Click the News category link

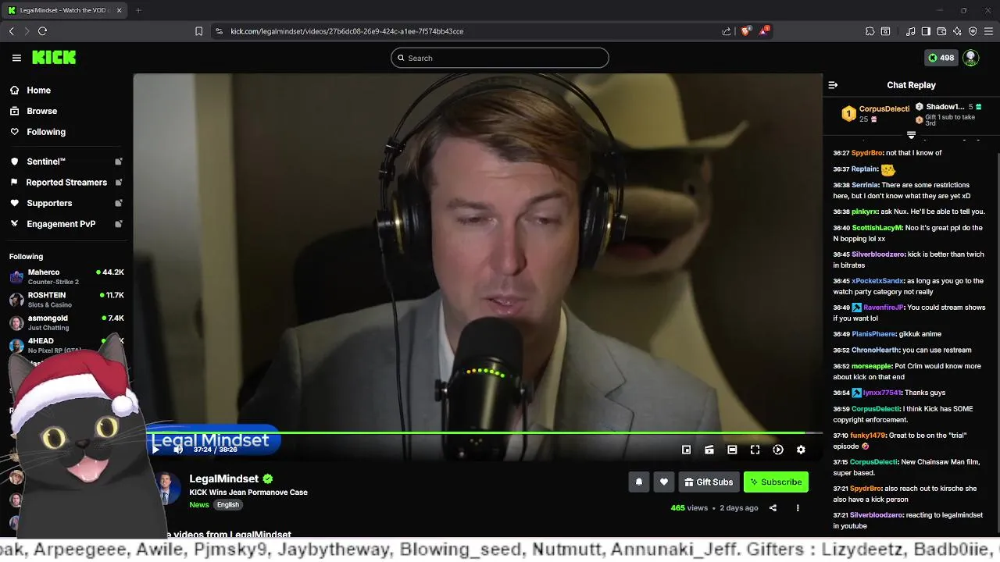199,505
